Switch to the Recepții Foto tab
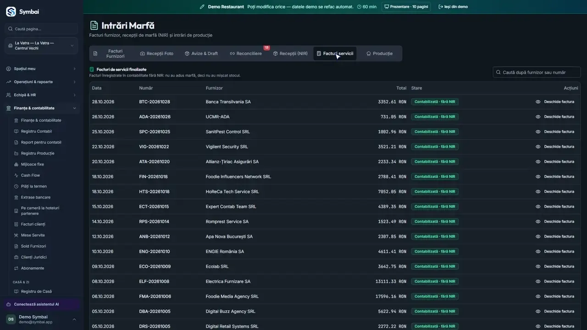 [157, 54]
